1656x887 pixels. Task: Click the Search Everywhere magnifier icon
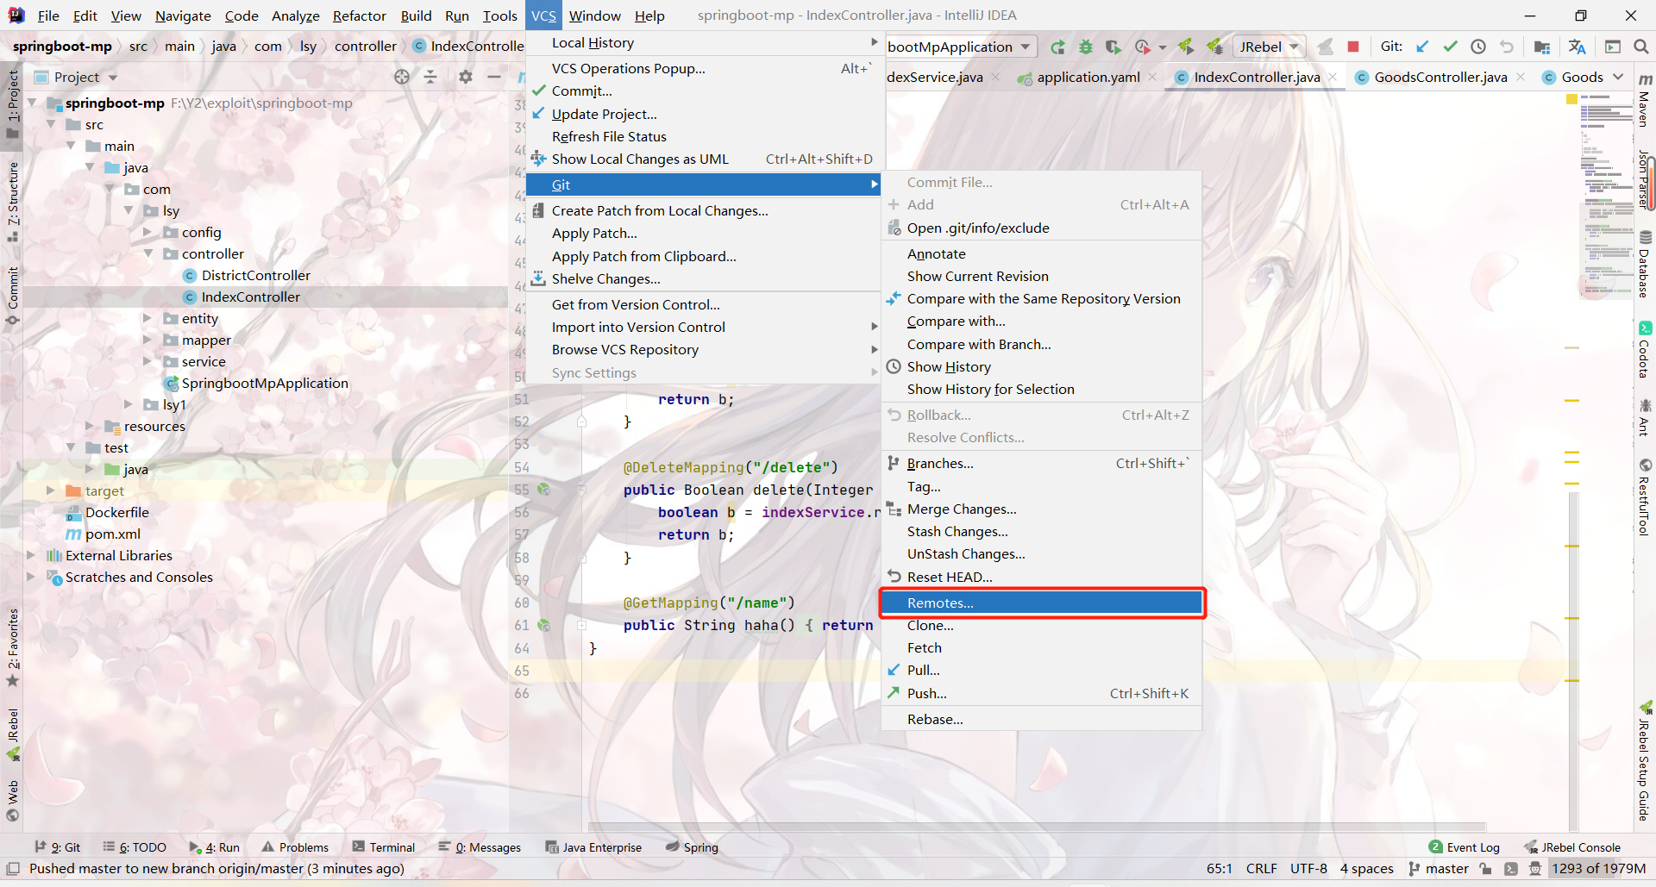[1641, 47]
